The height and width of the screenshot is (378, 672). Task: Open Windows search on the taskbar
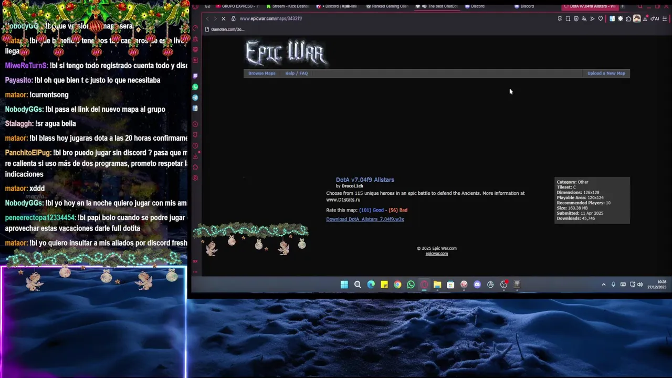click(x=358, y=285)
